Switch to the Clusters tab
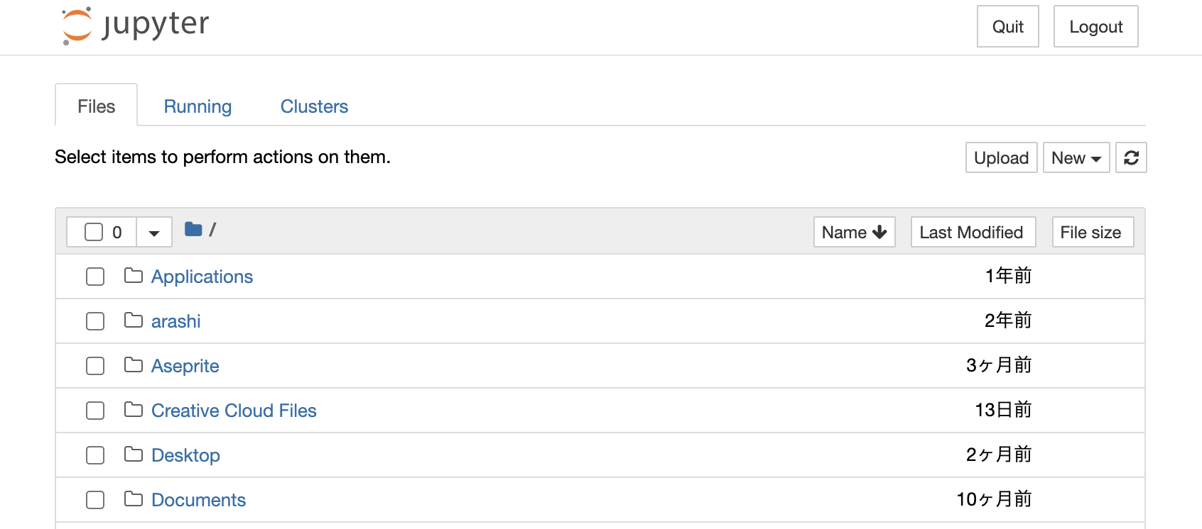 click(313, 106)
